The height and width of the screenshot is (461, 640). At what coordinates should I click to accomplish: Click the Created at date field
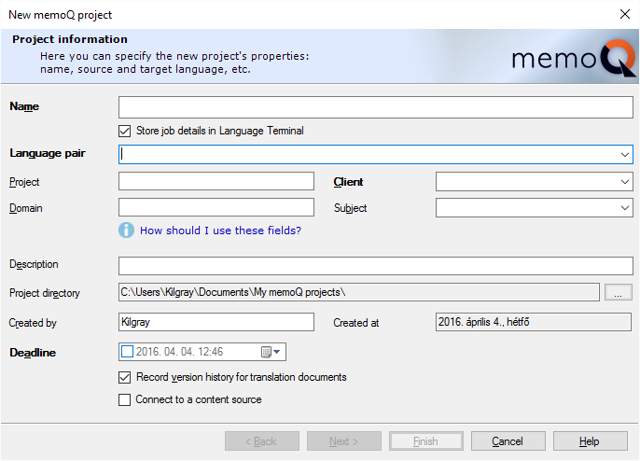tap(534, 322)
